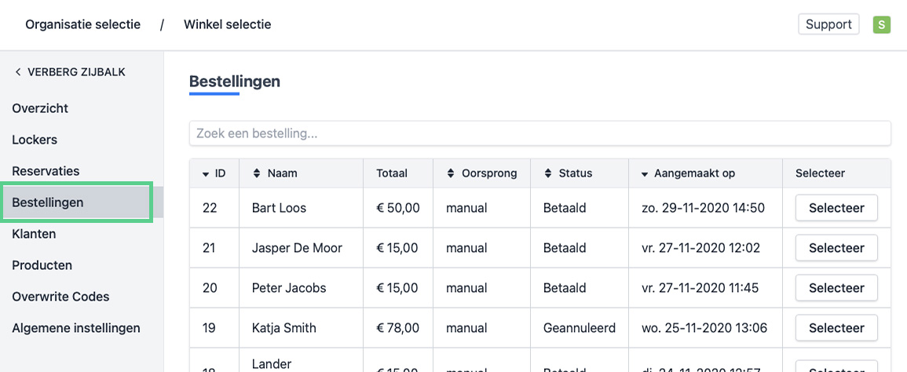The width and height of the screenshot is (907, 372).
Task: Open Algemene instellingen in sidebar
Action: [x=76, y=328]
